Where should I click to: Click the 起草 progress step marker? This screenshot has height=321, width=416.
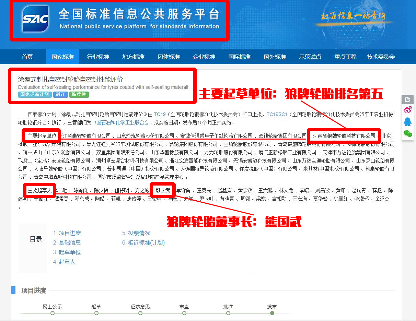[96, 313]
